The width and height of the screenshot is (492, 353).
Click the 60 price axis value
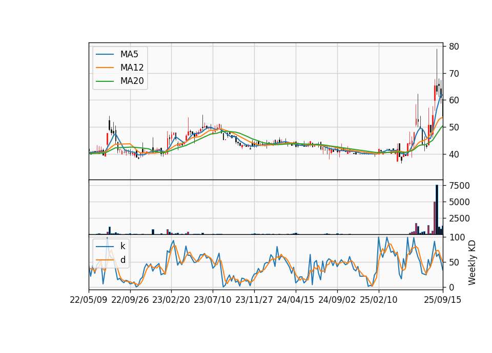(x=454, y=100)
